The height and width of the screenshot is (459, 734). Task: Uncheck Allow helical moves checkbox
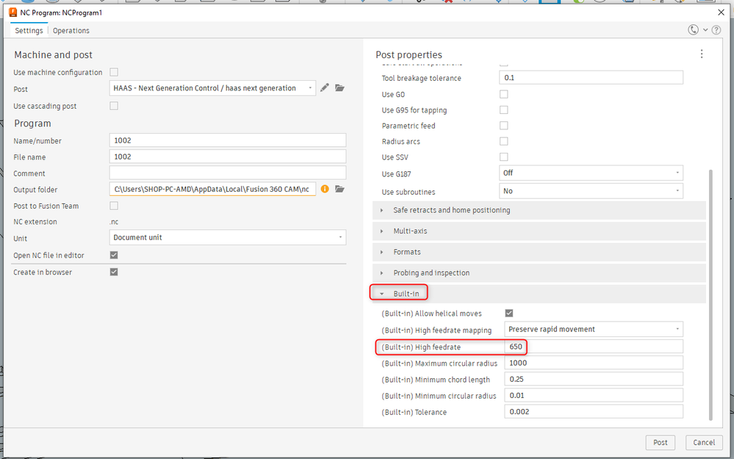[509, 313]
